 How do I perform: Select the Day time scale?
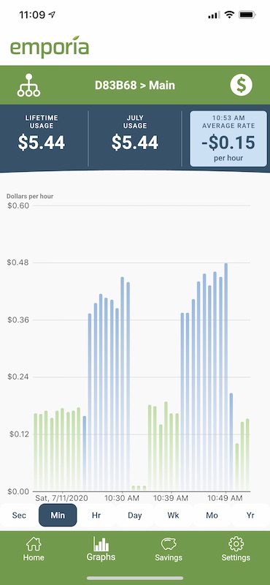pyautogui.click(x=135, y=516)
